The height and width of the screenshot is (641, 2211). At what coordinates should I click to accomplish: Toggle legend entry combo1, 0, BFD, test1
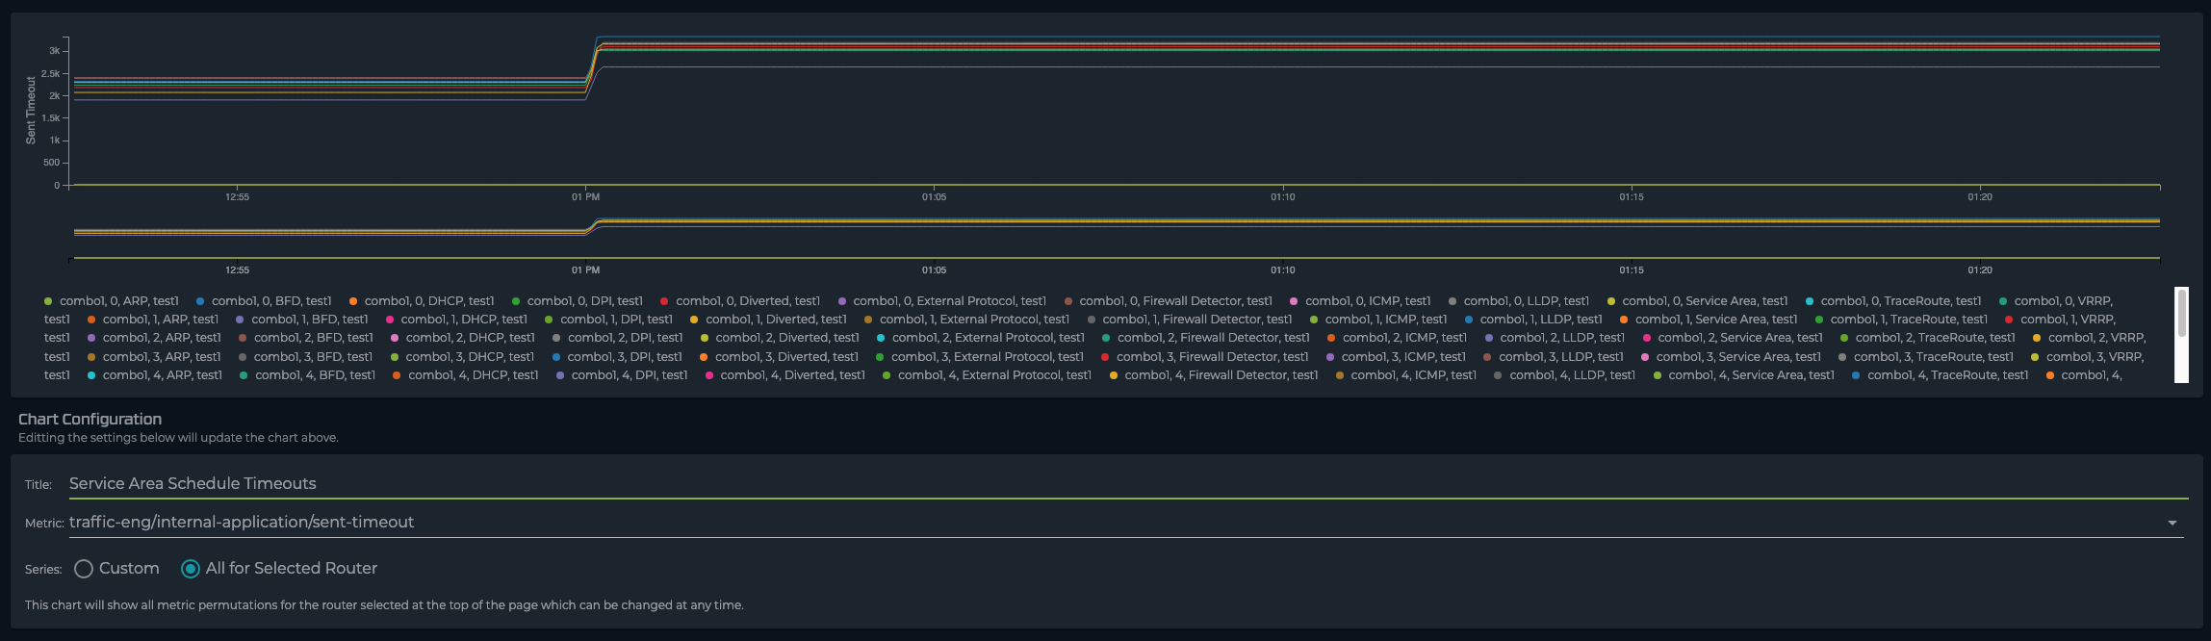coord(264,301)
